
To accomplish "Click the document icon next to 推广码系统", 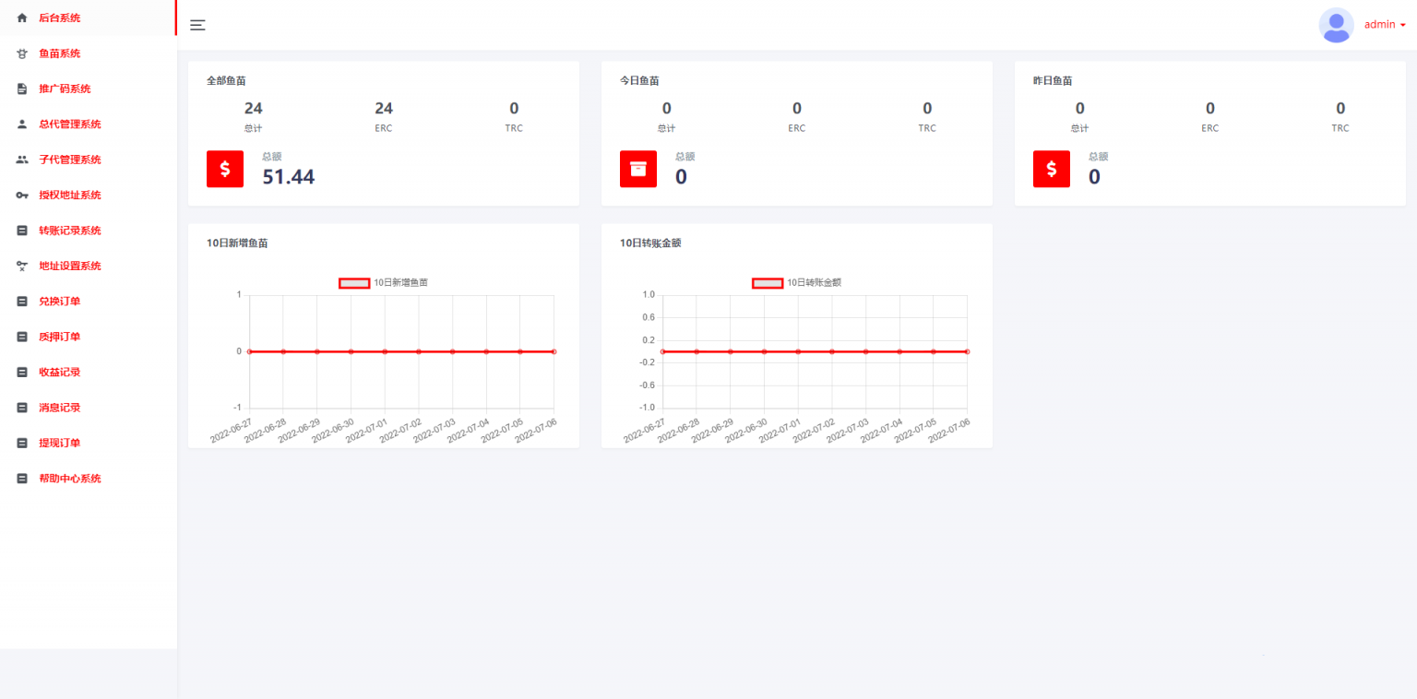I will coord(22,89).
